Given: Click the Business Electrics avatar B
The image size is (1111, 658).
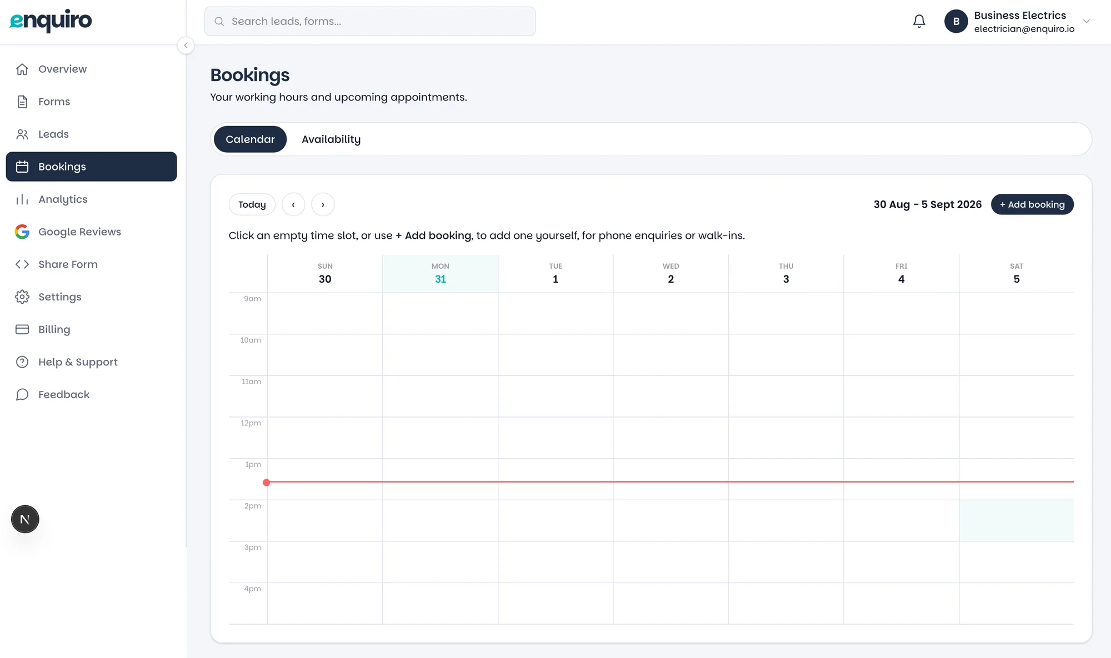Looking at the screenshot, I should [x=956, y=21].
